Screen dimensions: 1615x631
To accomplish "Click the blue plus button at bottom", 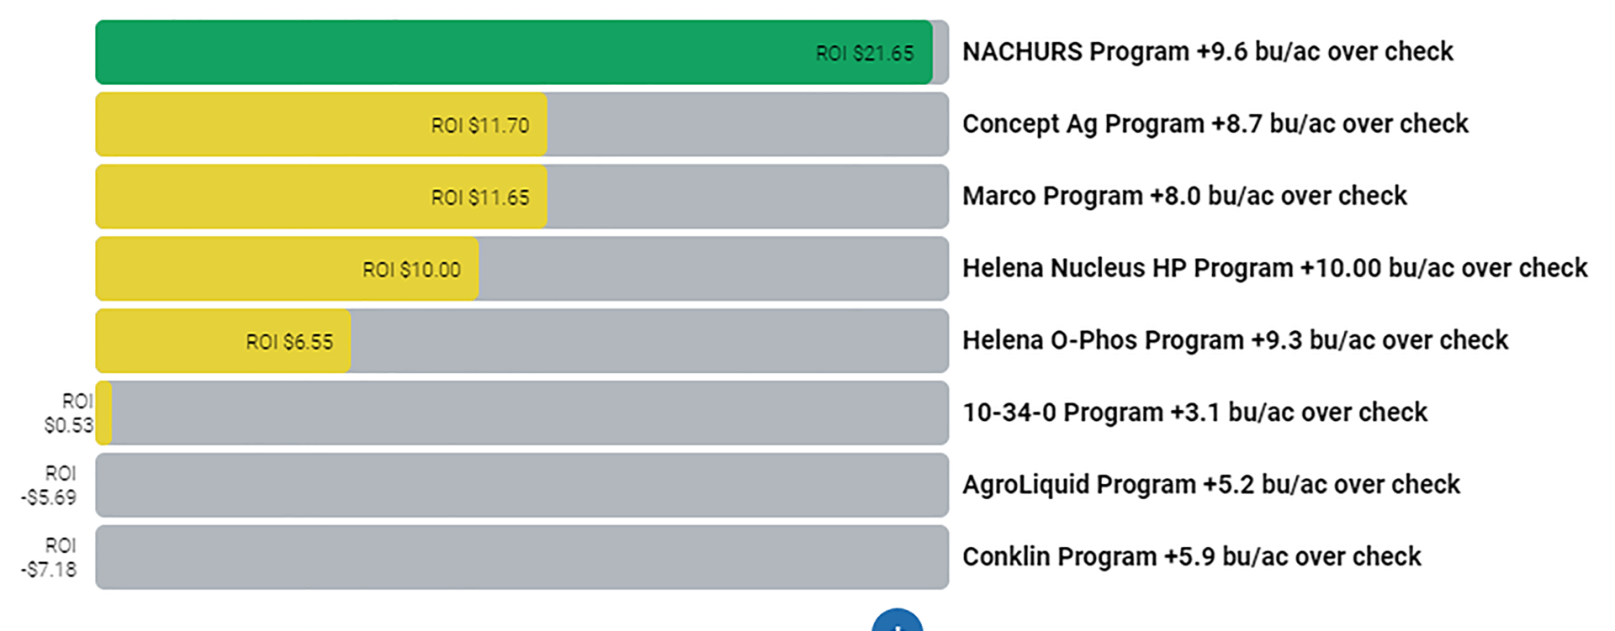I will coord(898,620).
